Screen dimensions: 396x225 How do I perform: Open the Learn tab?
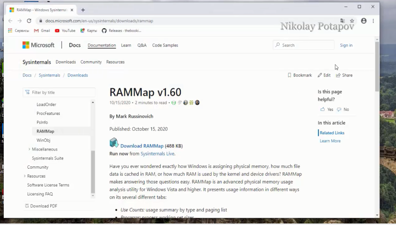point(126,45)
